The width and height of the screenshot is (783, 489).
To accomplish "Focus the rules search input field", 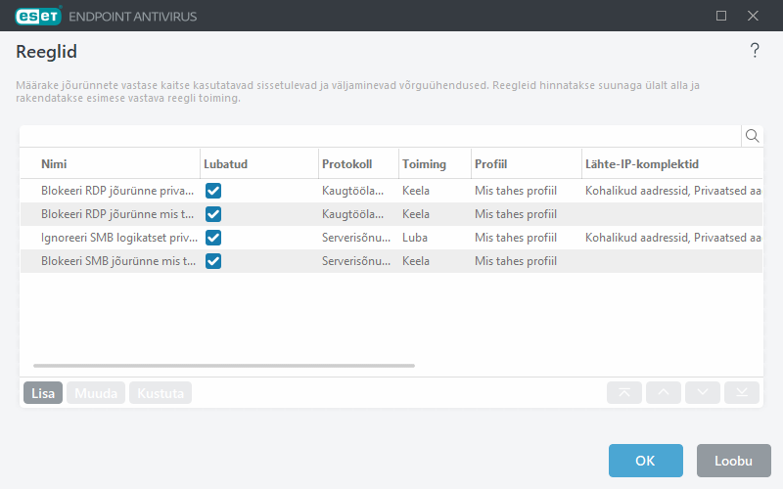I will (380, 136).
